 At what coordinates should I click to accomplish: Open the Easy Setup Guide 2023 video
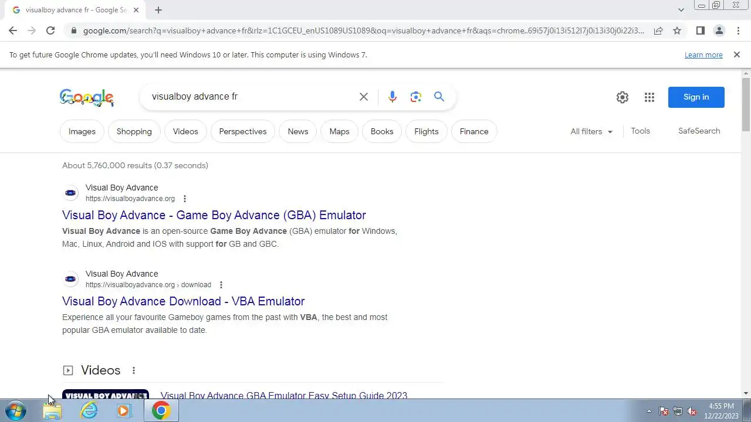284,396
